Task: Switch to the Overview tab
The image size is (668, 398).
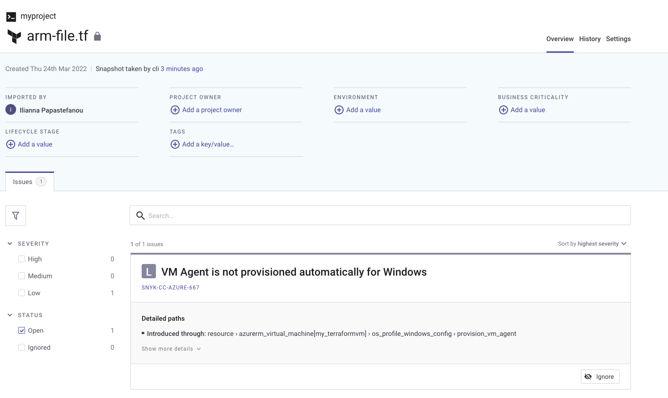Action: pyautogui.click(x=560, y=39)
